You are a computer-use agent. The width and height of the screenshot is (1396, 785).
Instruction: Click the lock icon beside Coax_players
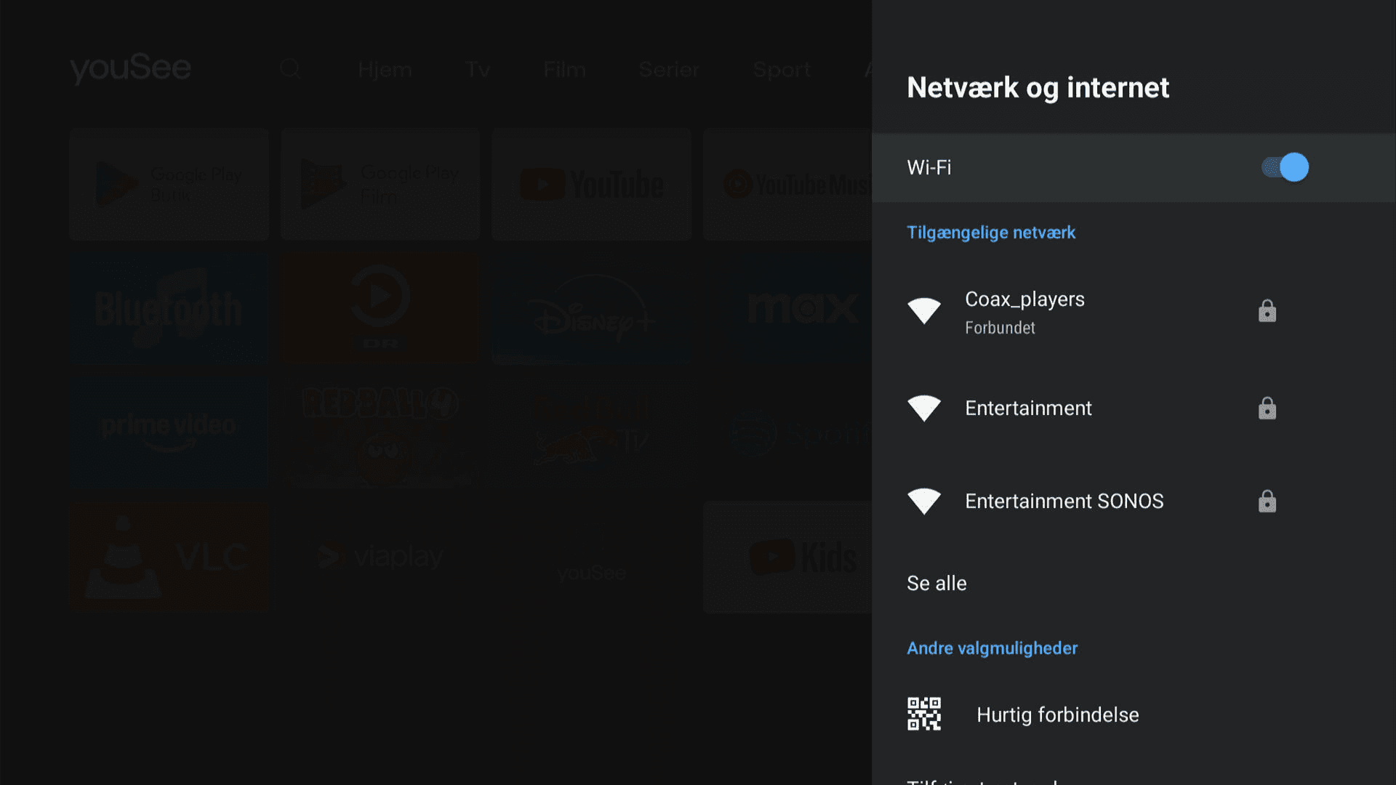1267,311
